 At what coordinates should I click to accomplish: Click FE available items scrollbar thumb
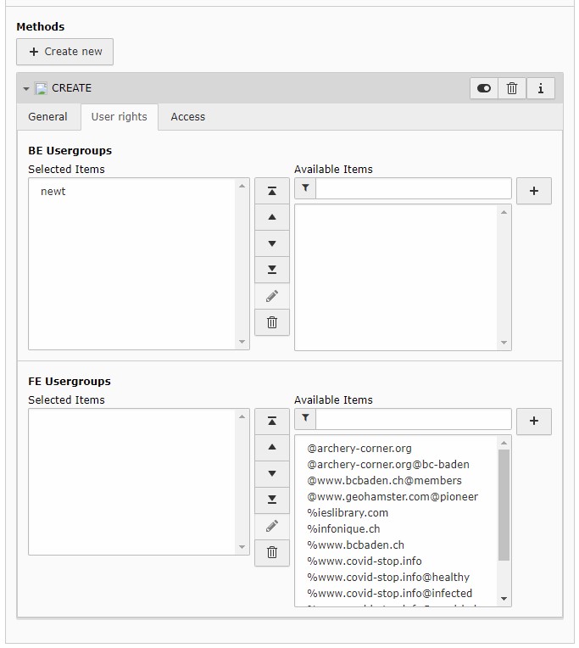point(504,505)
